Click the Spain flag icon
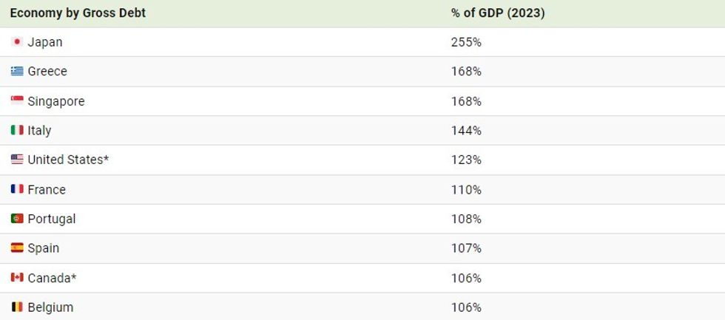The height and width of the screenshot is (320, 725). 17,248
